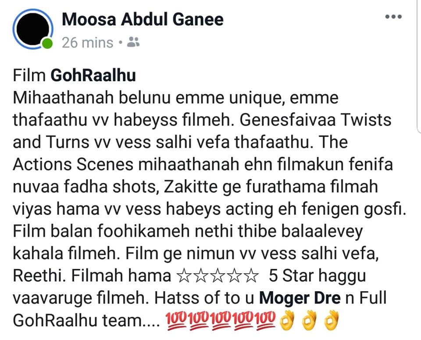Click the "26 mins" post timestamp
The width and height of the screenshot is (421, 340).
(x=88, y=43)
